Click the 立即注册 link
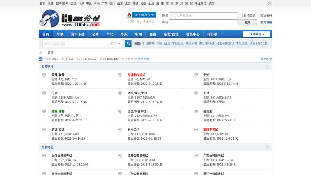Viewport: 311px width, 175px height. pyautogui.click(x=266, y=22)
